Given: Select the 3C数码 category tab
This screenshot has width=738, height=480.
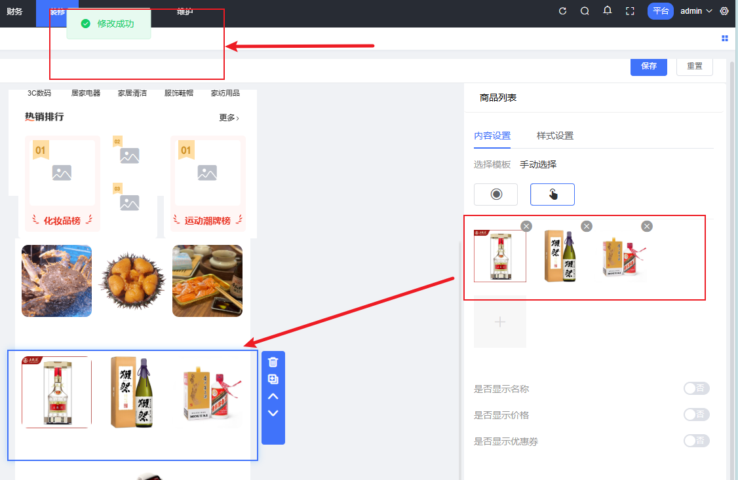Looking at the screenshot, I should pos(39,93).
